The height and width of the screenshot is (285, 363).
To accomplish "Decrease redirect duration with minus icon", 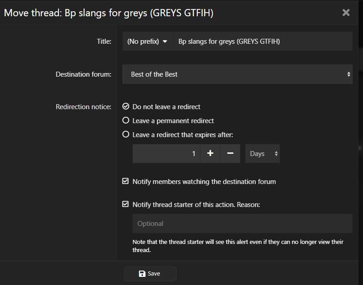I will 230,154.
